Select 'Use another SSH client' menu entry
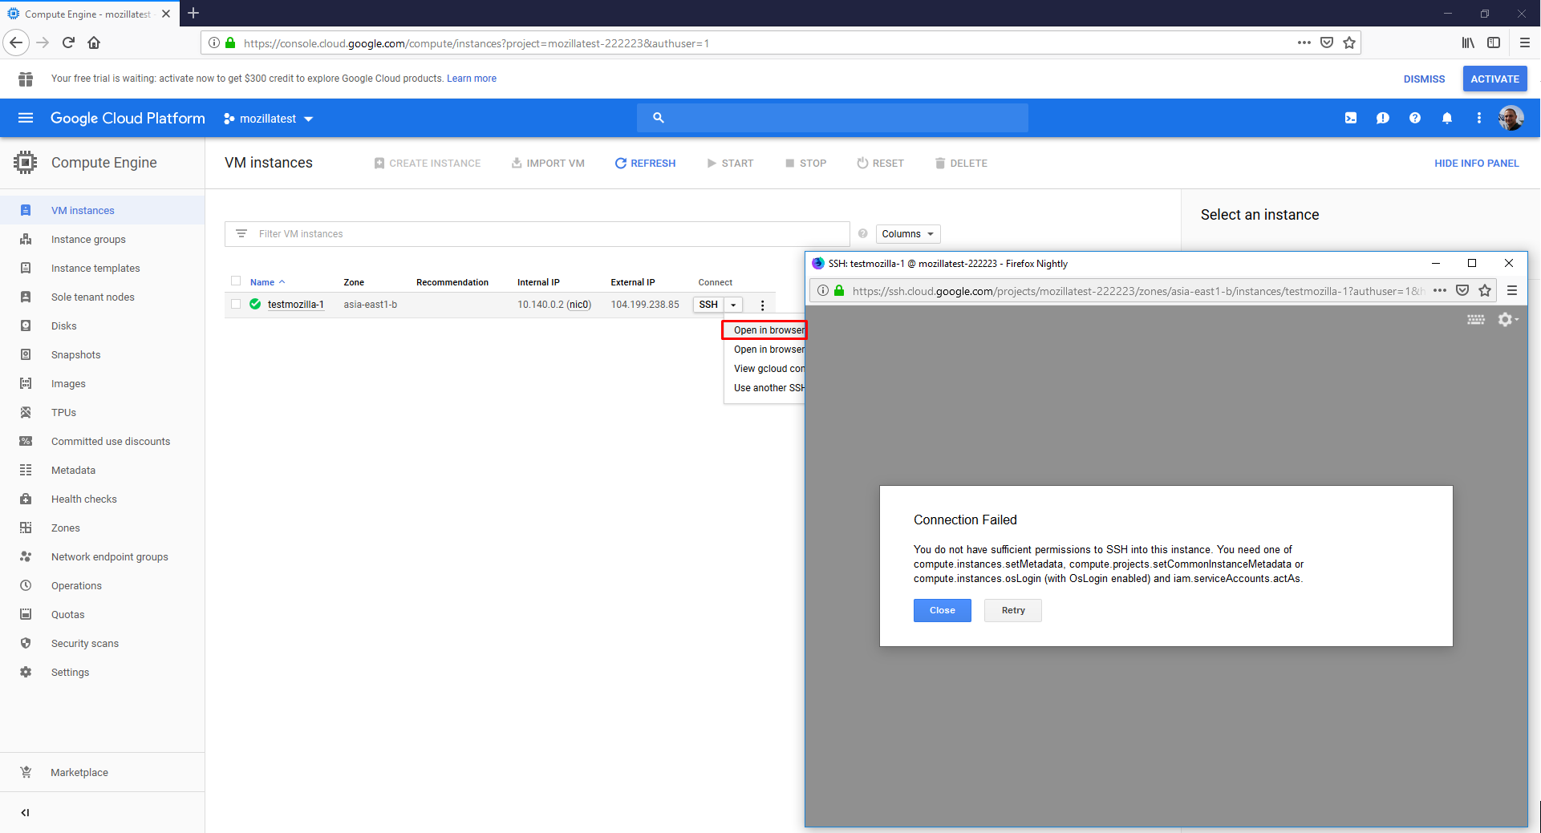 coord(764,388)
